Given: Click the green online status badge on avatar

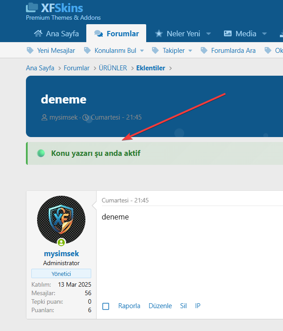Looking at the screenshot, I should tap(61, 242).
